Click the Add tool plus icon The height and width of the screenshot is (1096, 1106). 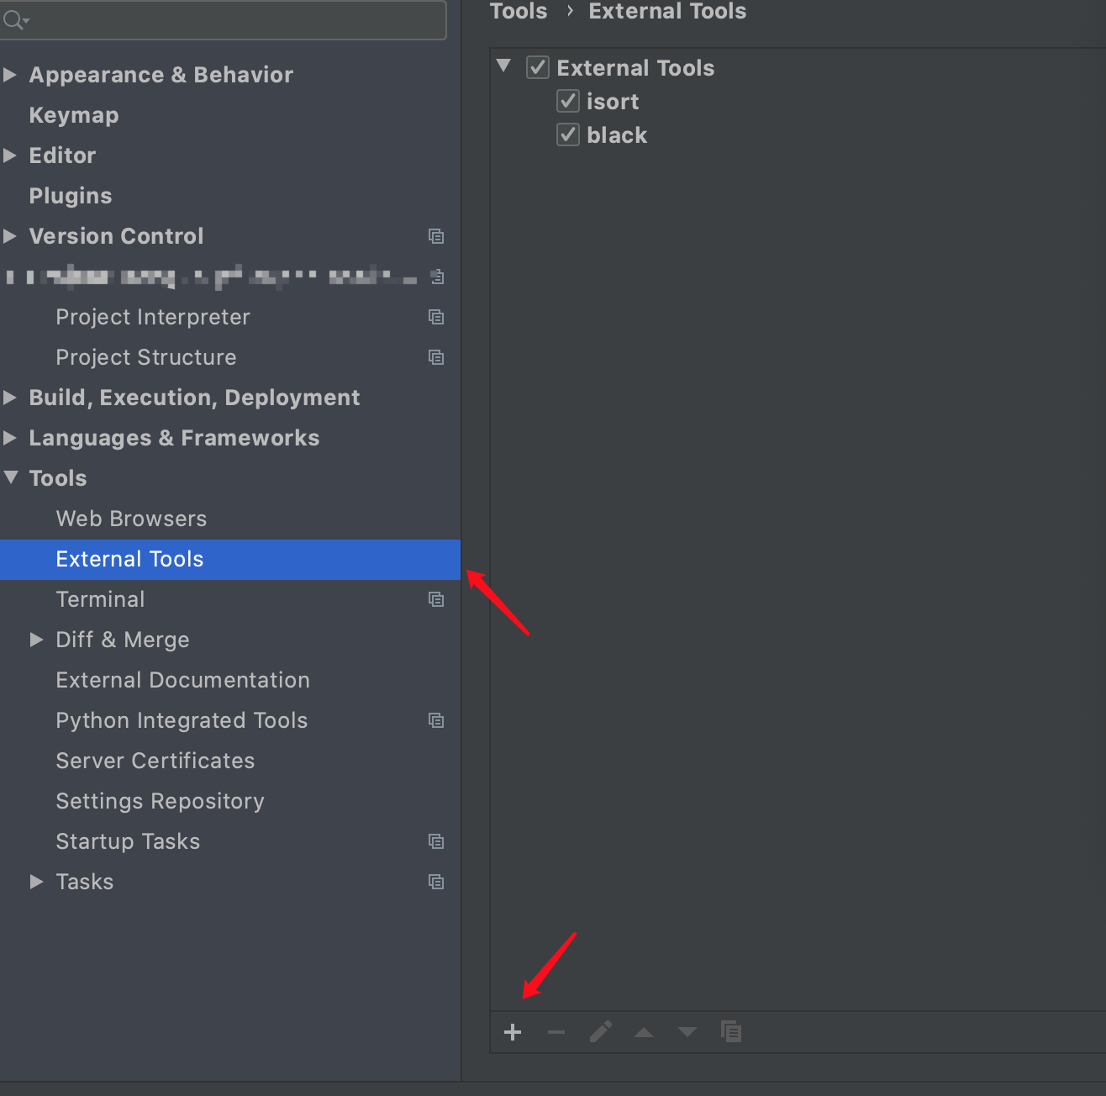(513, 1031)
